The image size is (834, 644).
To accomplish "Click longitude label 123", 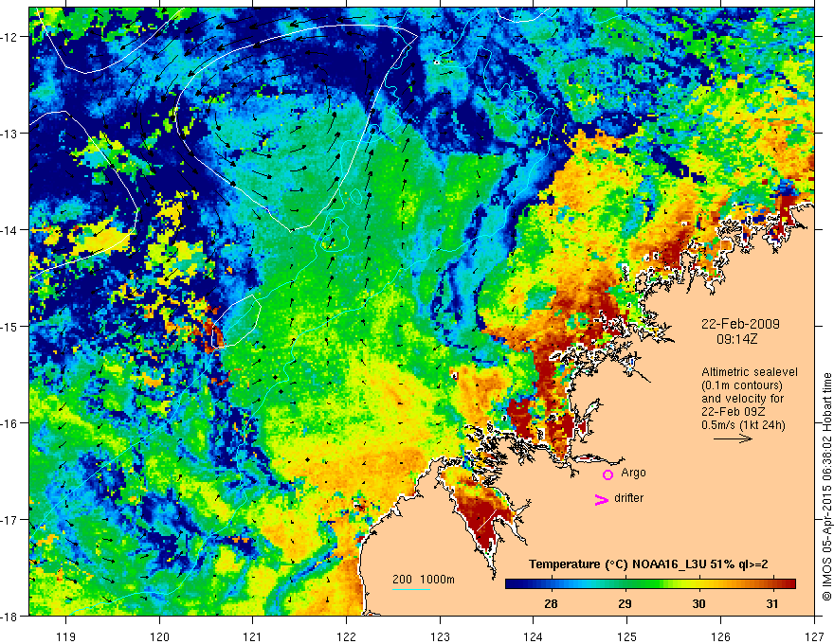I will (440, 636).
